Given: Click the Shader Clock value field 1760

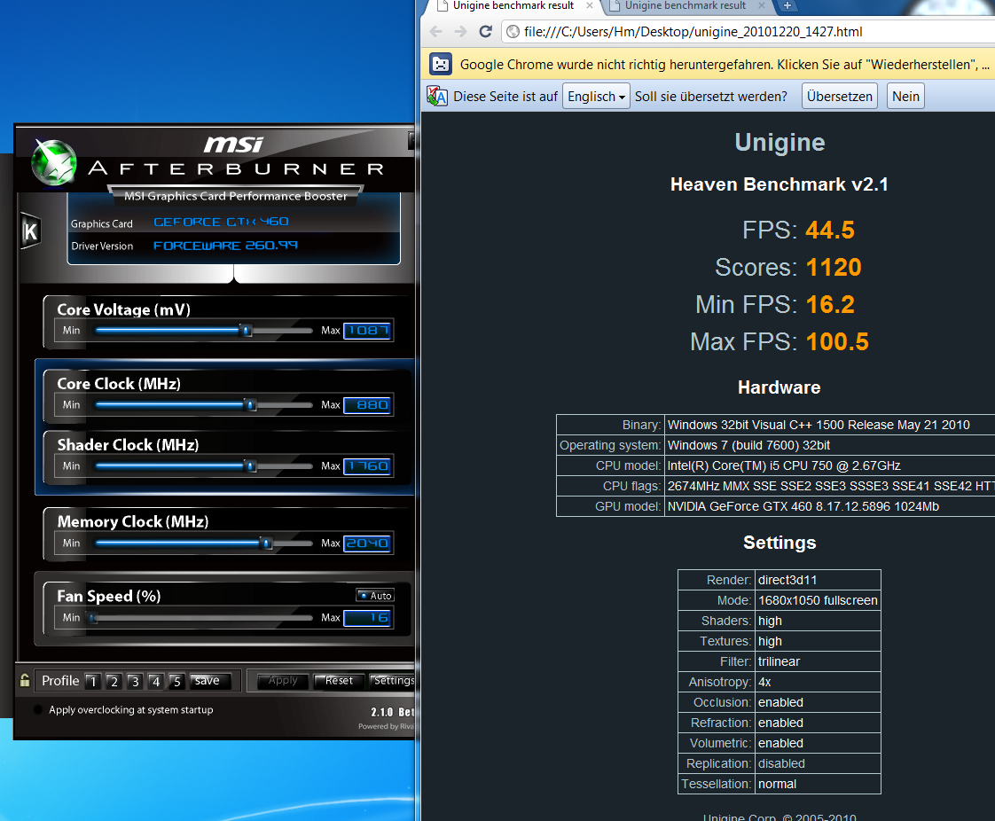Looking at the screenshot, I should (x=367, y=466).
